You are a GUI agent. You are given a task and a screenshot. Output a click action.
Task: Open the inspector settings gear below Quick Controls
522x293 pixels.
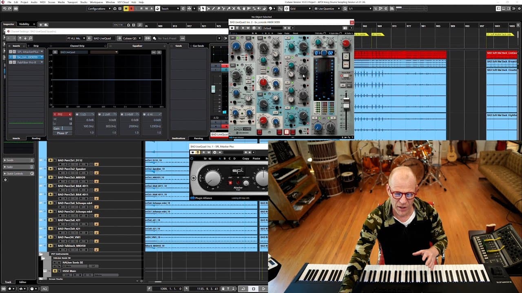click(5, 179)
